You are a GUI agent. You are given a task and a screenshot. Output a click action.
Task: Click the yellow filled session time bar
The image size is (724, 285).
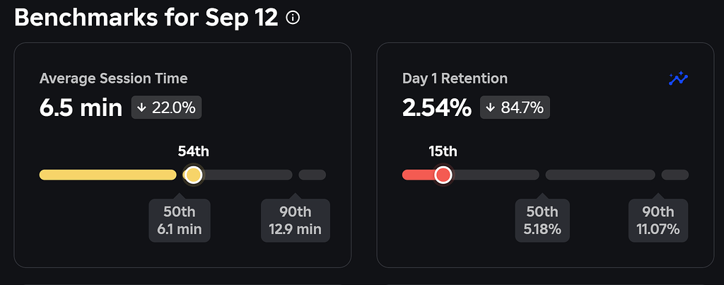coord(107,175)
